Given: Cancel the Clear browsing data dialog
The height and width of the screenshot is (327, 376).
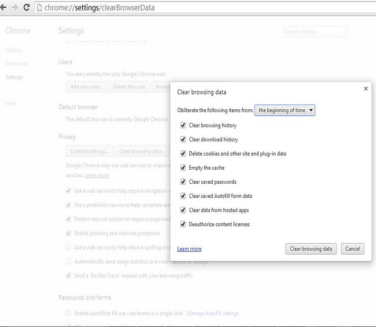Looking at the screenshot, I should (x=352, y=249).
